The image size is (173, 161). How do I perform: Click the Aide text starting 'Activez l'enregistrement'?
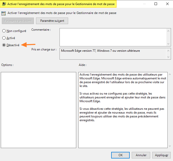click(x=123, y=80)
